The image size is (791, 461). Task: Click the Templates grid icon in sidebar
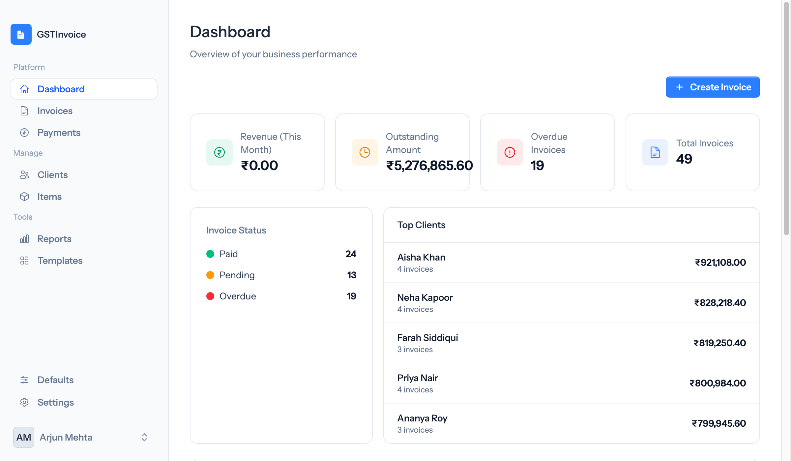pos(24,261)
